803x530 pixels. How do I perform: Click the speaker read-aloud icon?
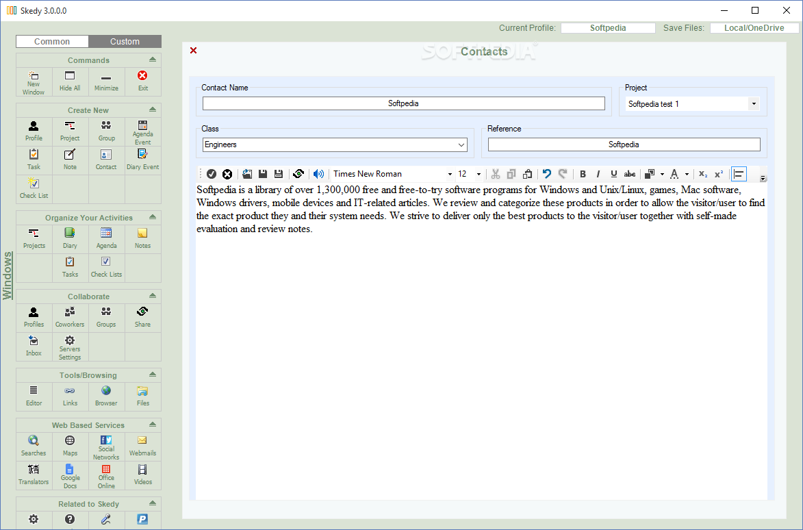click(318, 174)
